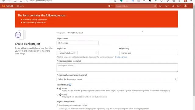Open browser settings ellipsis menu
The width and height of the screenshot is (195, 110).
(191, 1)
